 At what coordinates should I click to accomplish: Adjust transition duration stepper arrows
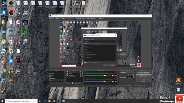click(134, 77)
